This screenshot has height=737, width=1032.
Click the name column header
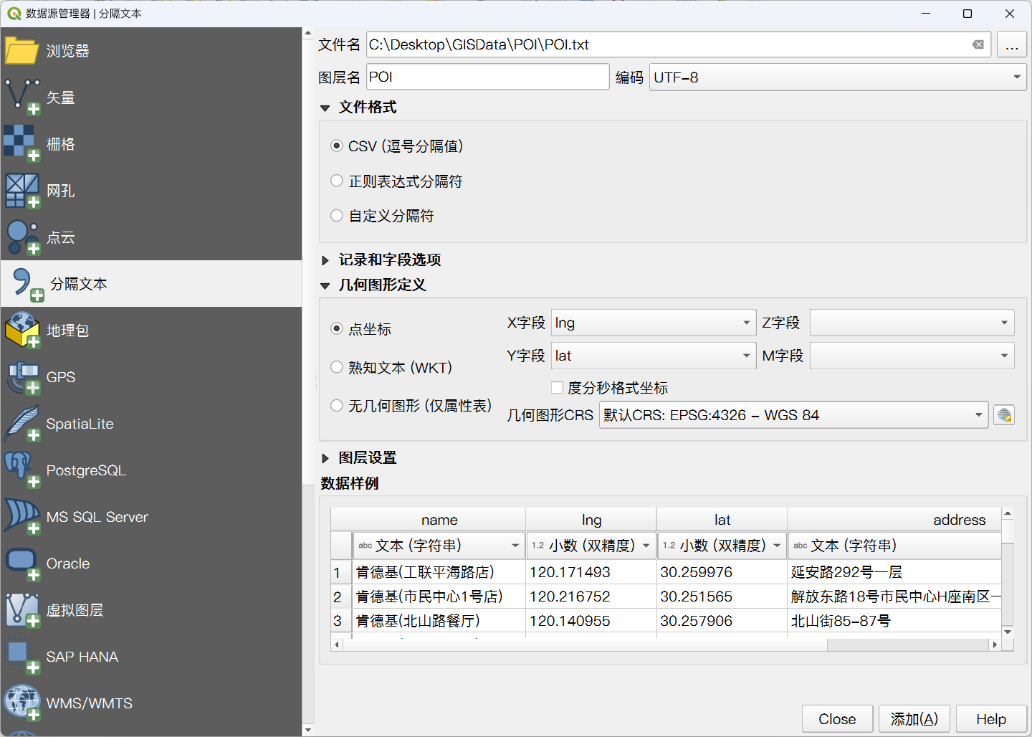coord(439,520)
